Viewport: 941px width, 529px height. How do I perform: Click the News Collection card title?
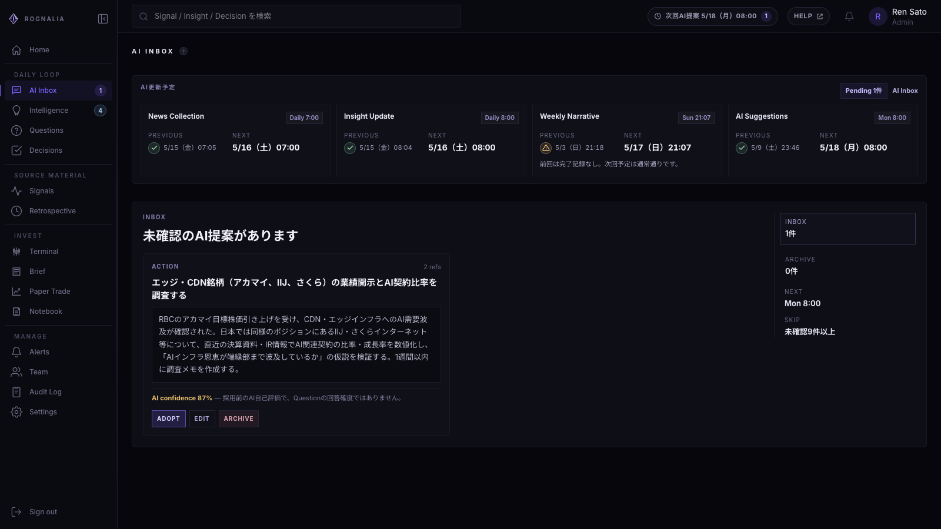[x=176, y=116]
